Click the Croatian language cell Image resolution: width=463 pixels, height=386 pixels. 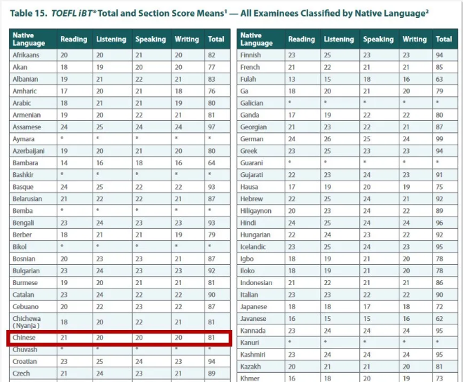click(x=33, y=362)
